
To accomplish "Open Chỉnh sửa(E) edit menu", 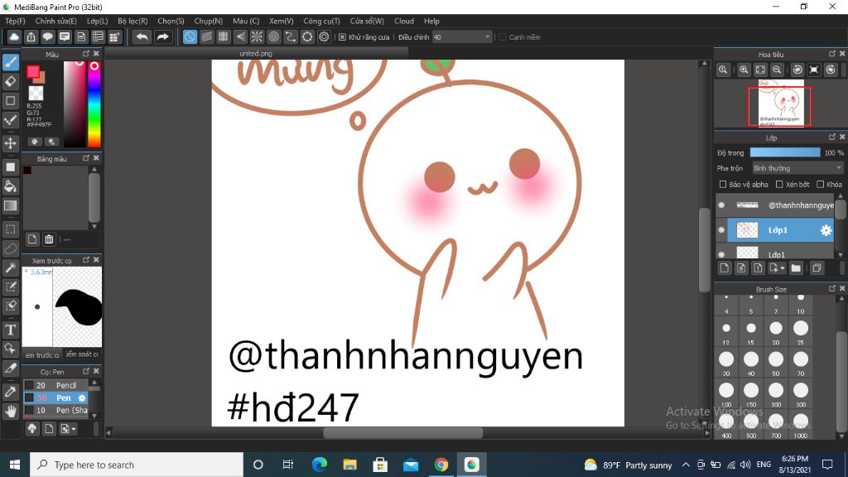I will 55,21.
